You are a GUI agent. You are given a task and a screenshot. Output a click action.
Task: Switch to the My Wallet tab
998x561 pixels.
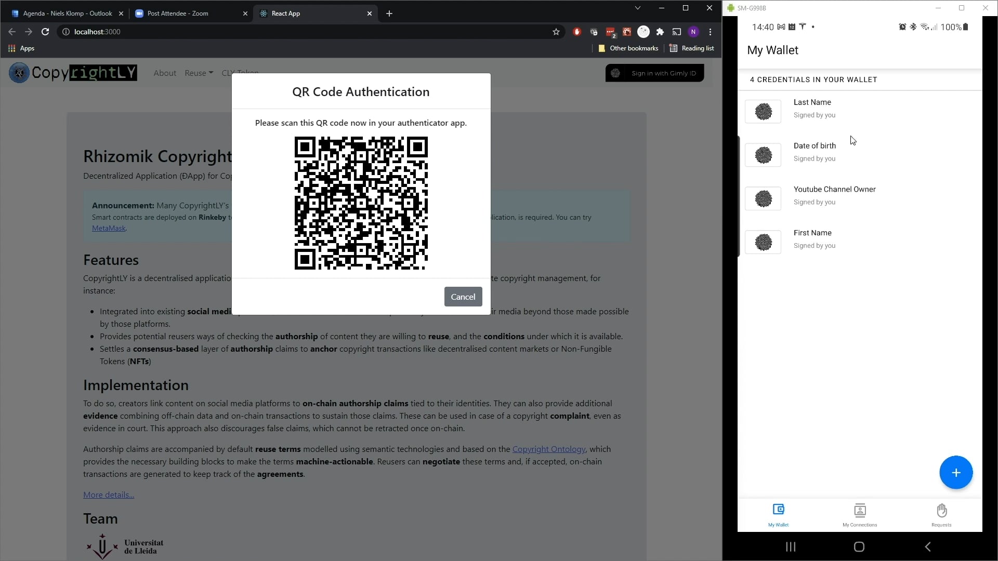[x=778, y=515]
